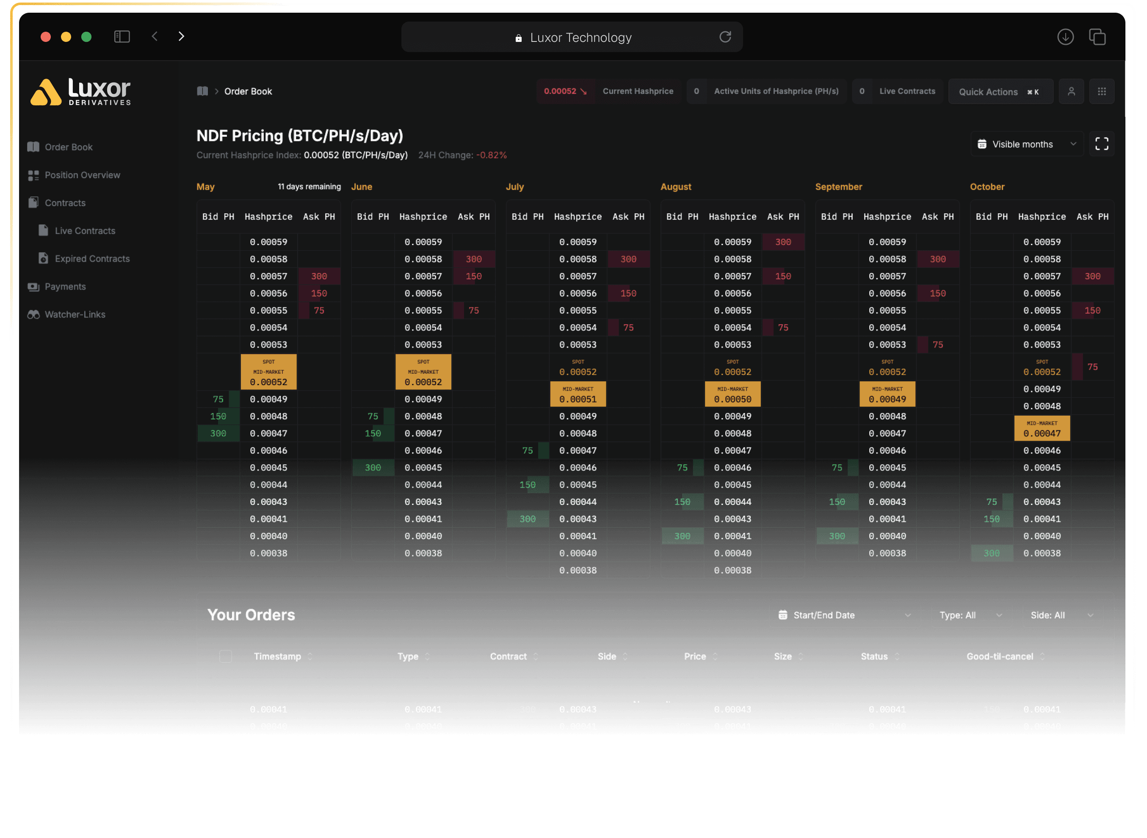Viewport: 1147px width, 838px height.
Task: Select July's mid-market 0.00051 cell
Action: pyautogui.click(x=578, y=394)
